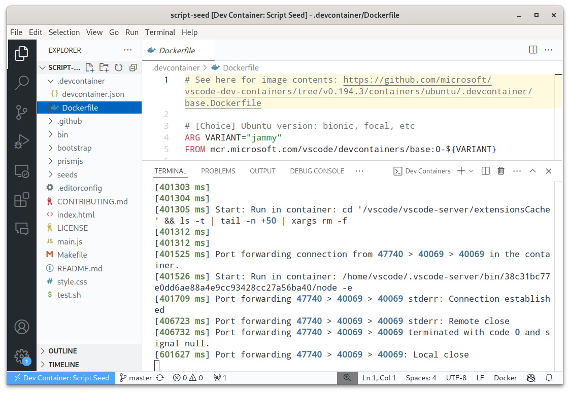Refresh the explorer file tree
The width and height of the screenshot is (570, 393).
pos(118,67)
